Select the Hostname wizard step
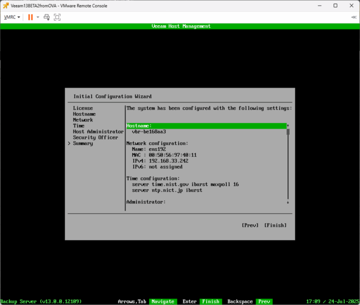360x305 pixels. 84,114
